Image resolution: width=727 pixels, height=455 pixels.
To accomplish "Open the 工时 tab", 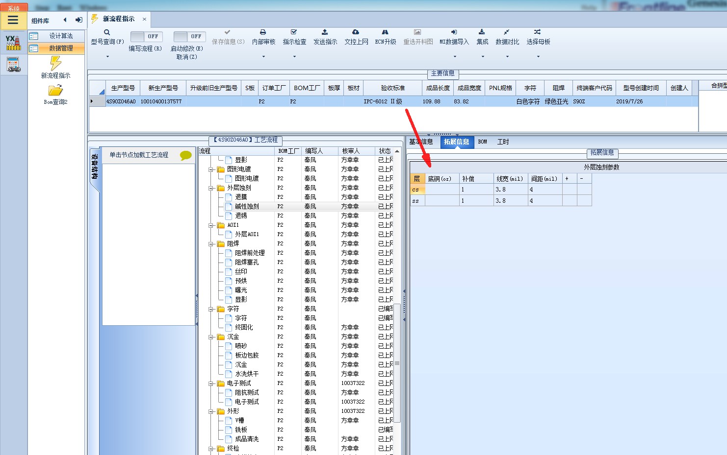I will (503, 142).
